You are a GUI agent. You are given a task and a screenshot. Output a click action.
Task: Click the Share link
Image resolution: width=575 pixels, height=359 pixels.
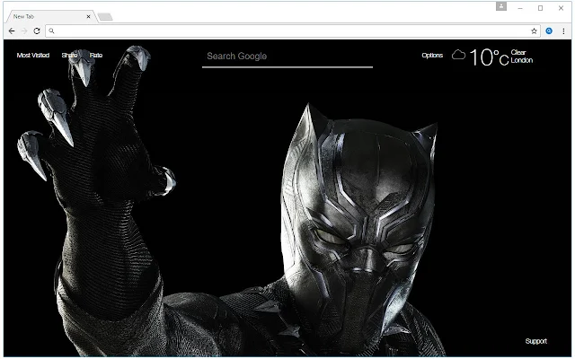[x=69, y=55]
